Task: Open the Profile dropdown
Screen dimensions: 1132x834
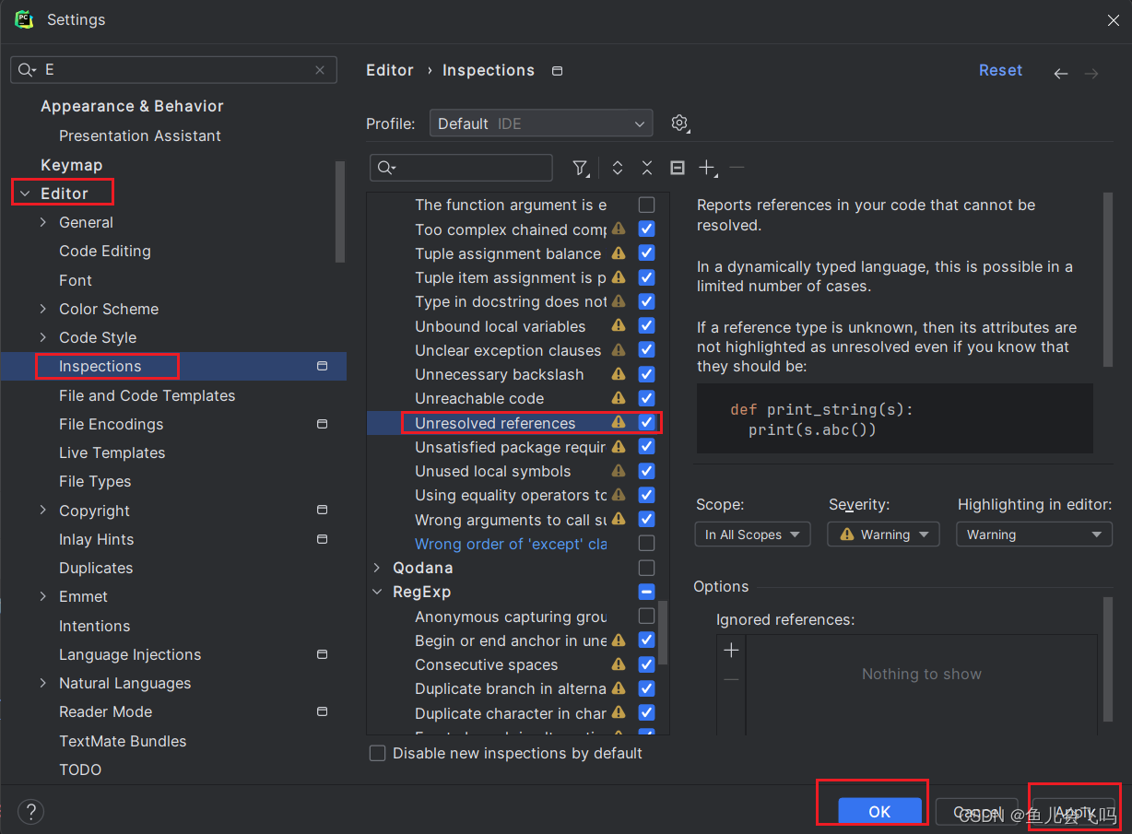Action: tap(541, 123)
